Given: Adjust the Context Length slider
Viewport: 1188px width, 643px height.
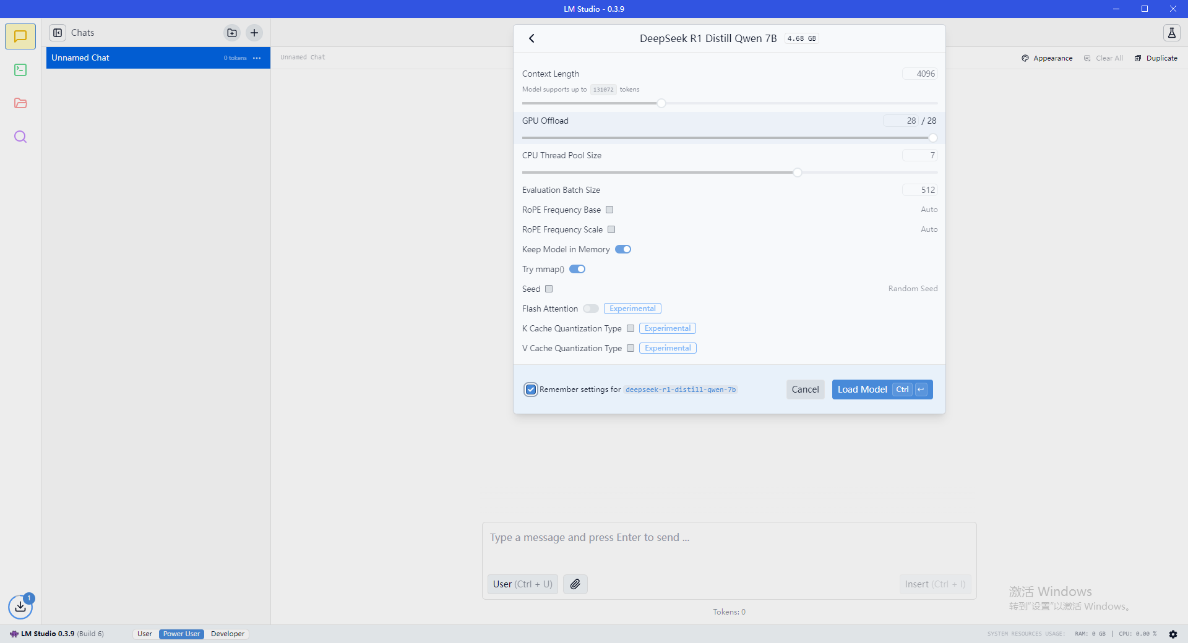Looking at the screenshot, I should pos(661,103).
